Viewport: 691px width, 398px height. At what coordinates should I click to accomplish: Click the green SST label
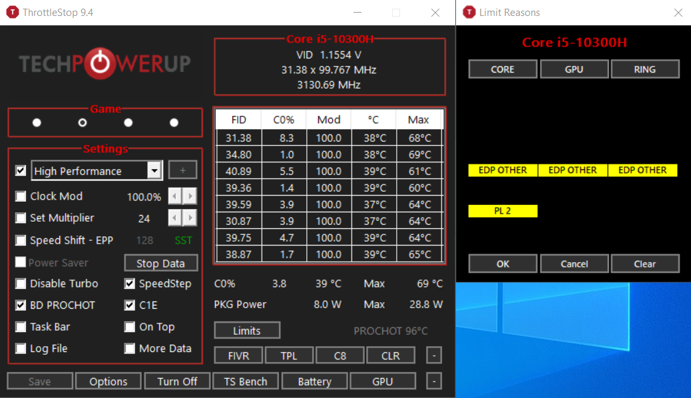coord(183,240)
